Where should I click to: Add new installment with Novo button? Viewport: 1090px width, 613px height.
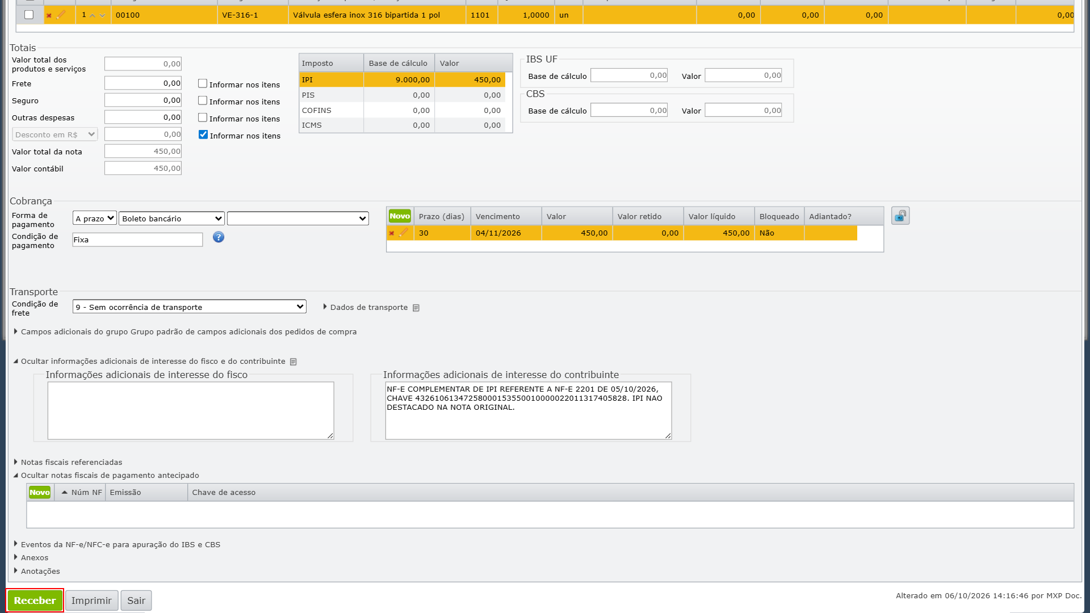pyautogui.click(x=400, y=216)
